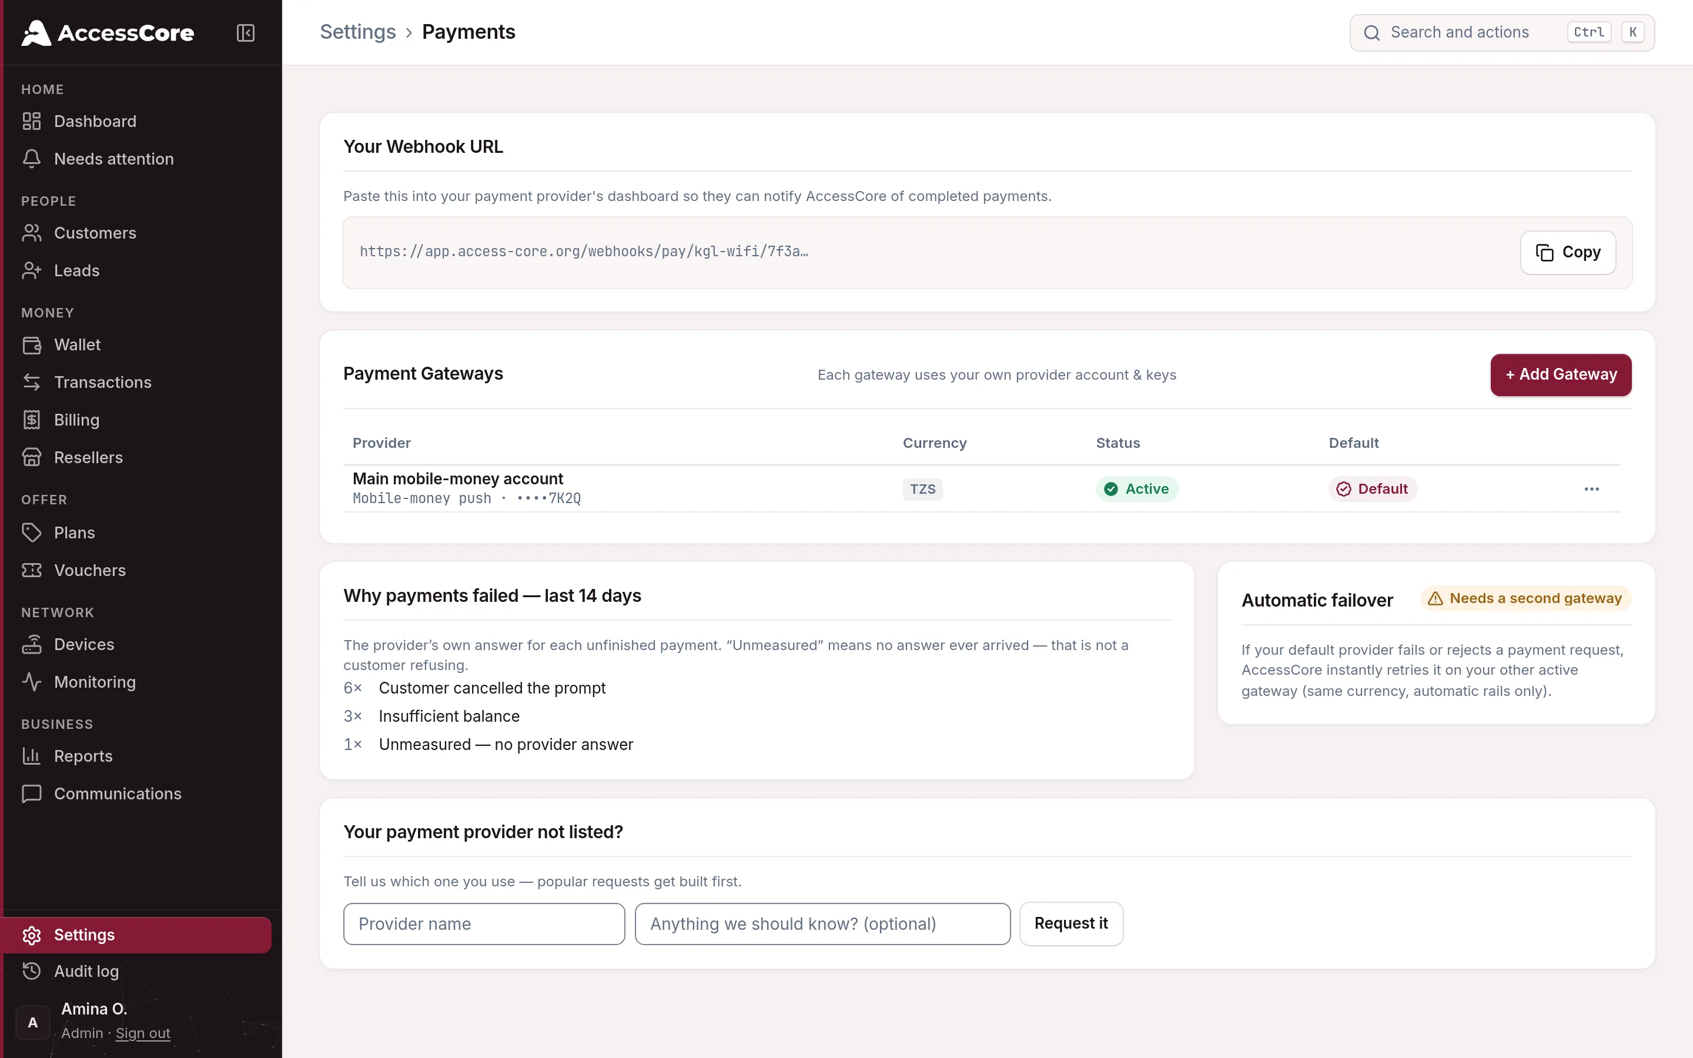Viewport: 1693px width, 1058px height.
Task: Click the Plans tag icon
Action: (32, 533)
